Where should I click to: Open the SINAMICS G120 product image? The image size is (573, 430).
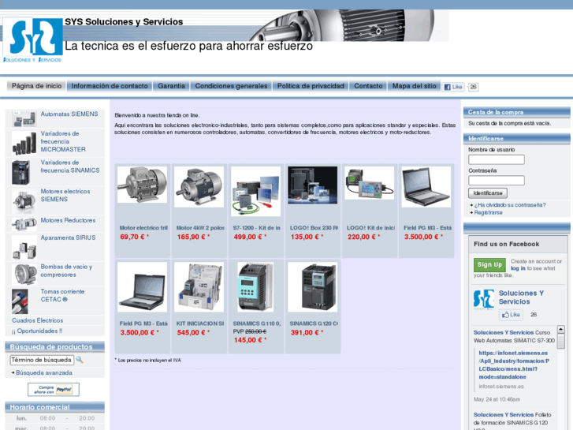pos(312,287)
